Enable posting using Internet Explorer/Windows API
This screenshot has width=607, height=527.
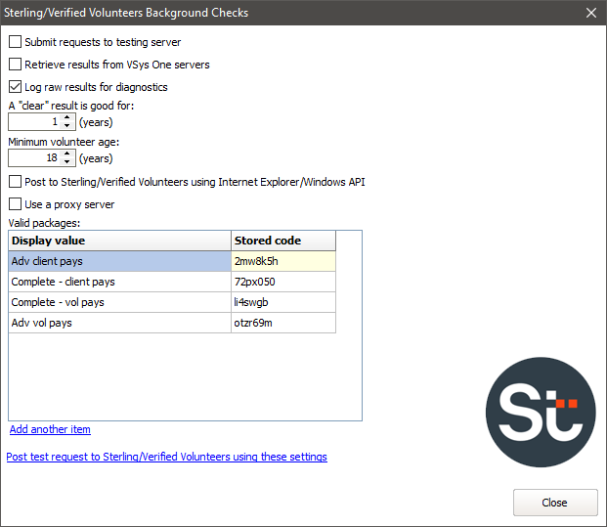click(x=15, y=182)
